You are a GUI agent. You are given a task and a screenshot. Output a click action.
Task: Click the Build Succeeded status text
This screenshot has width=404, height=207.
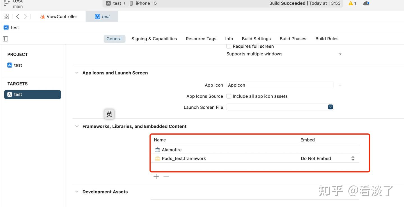(287, 3)
